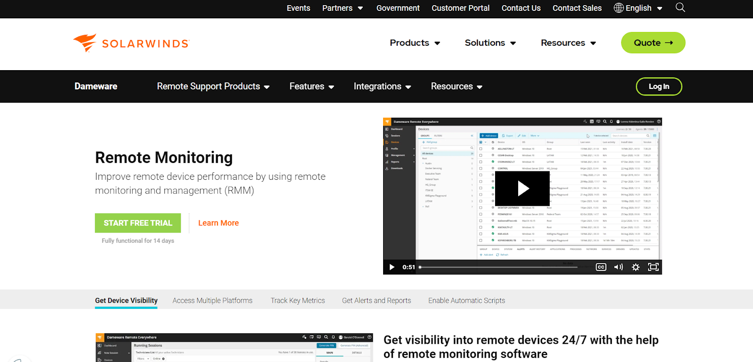Expand the Features dropdown

point(312,87)
